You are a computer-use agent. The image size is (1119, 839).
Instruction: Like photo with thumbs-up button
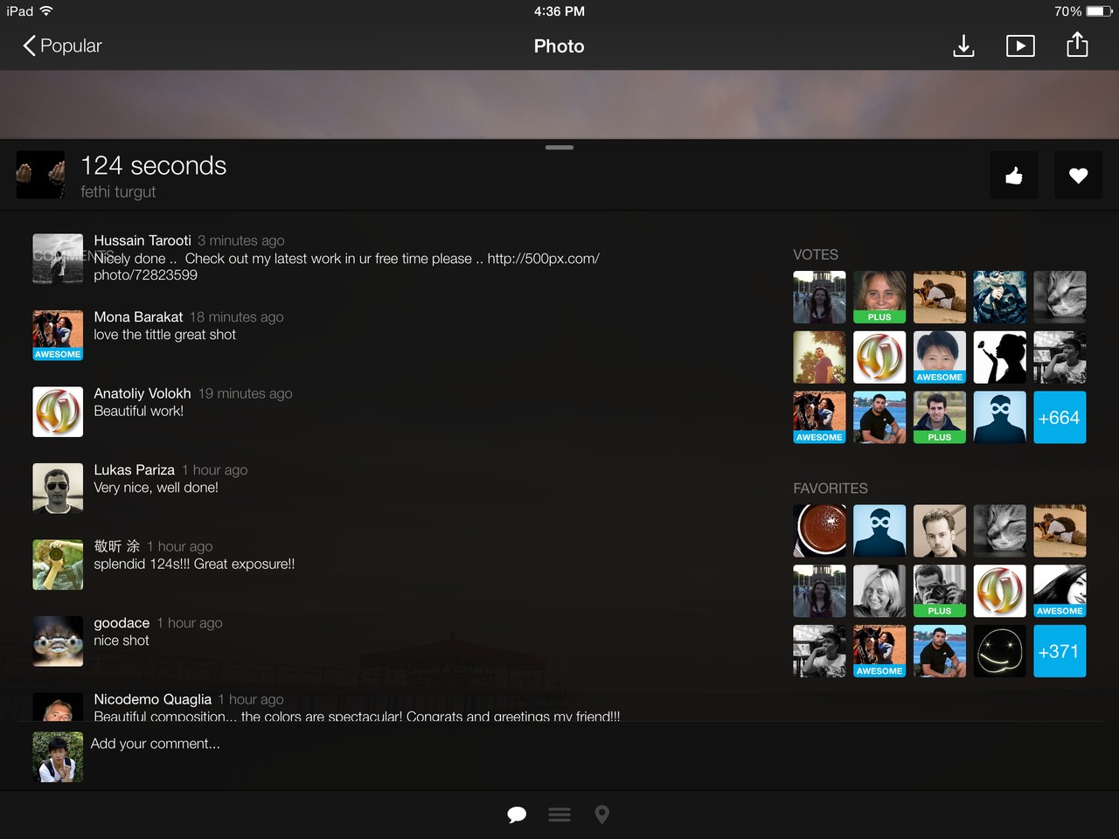point(1014,176)
